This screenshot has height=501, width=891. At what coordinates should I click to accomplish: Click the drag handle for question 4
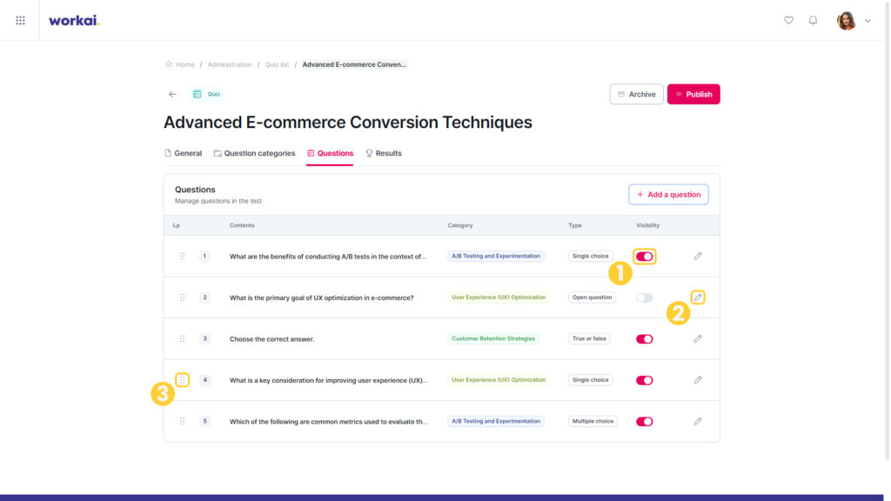(183, 379)
